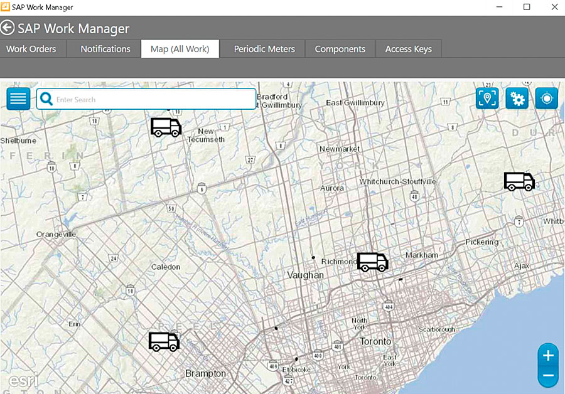The width and height of the screenshot is (565, 394).
Task: Click the Etobicoke map label
Action: coord(296,370)
